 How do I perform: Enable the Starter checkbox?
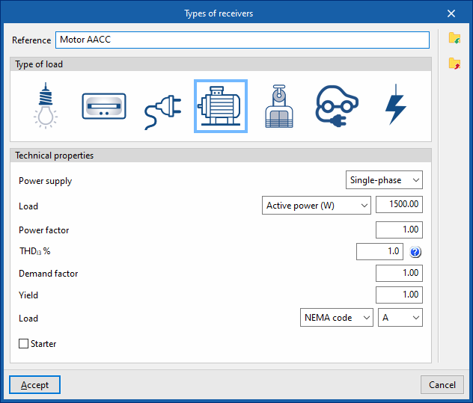[23, 344]
